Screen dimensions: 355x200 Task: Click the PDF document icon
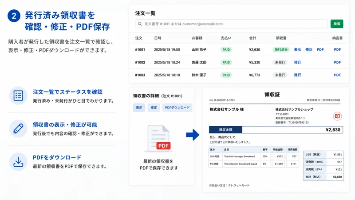click(x=159, y=139)
